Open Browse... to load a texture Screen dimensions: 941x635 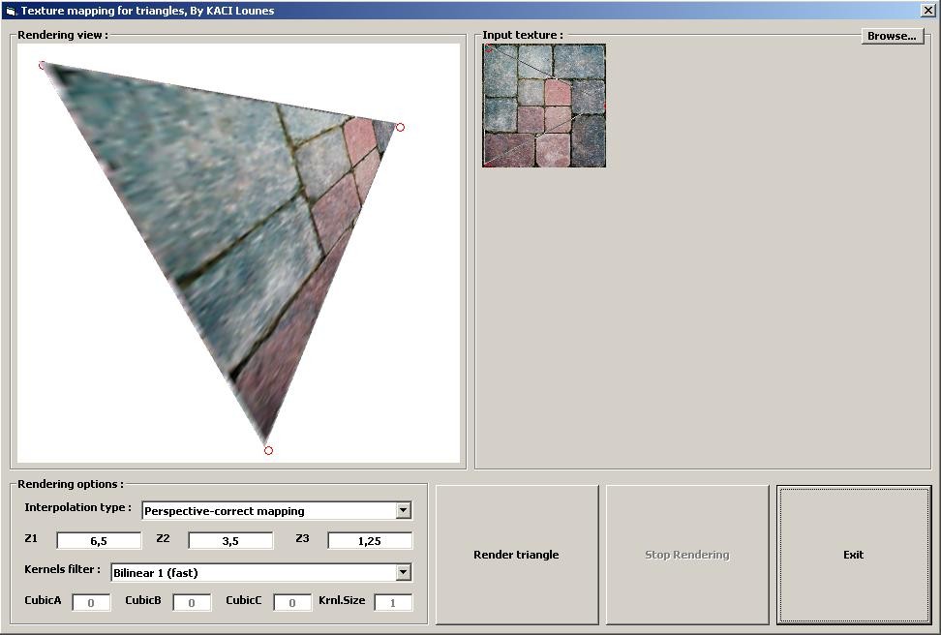click(x=892, y=36)
